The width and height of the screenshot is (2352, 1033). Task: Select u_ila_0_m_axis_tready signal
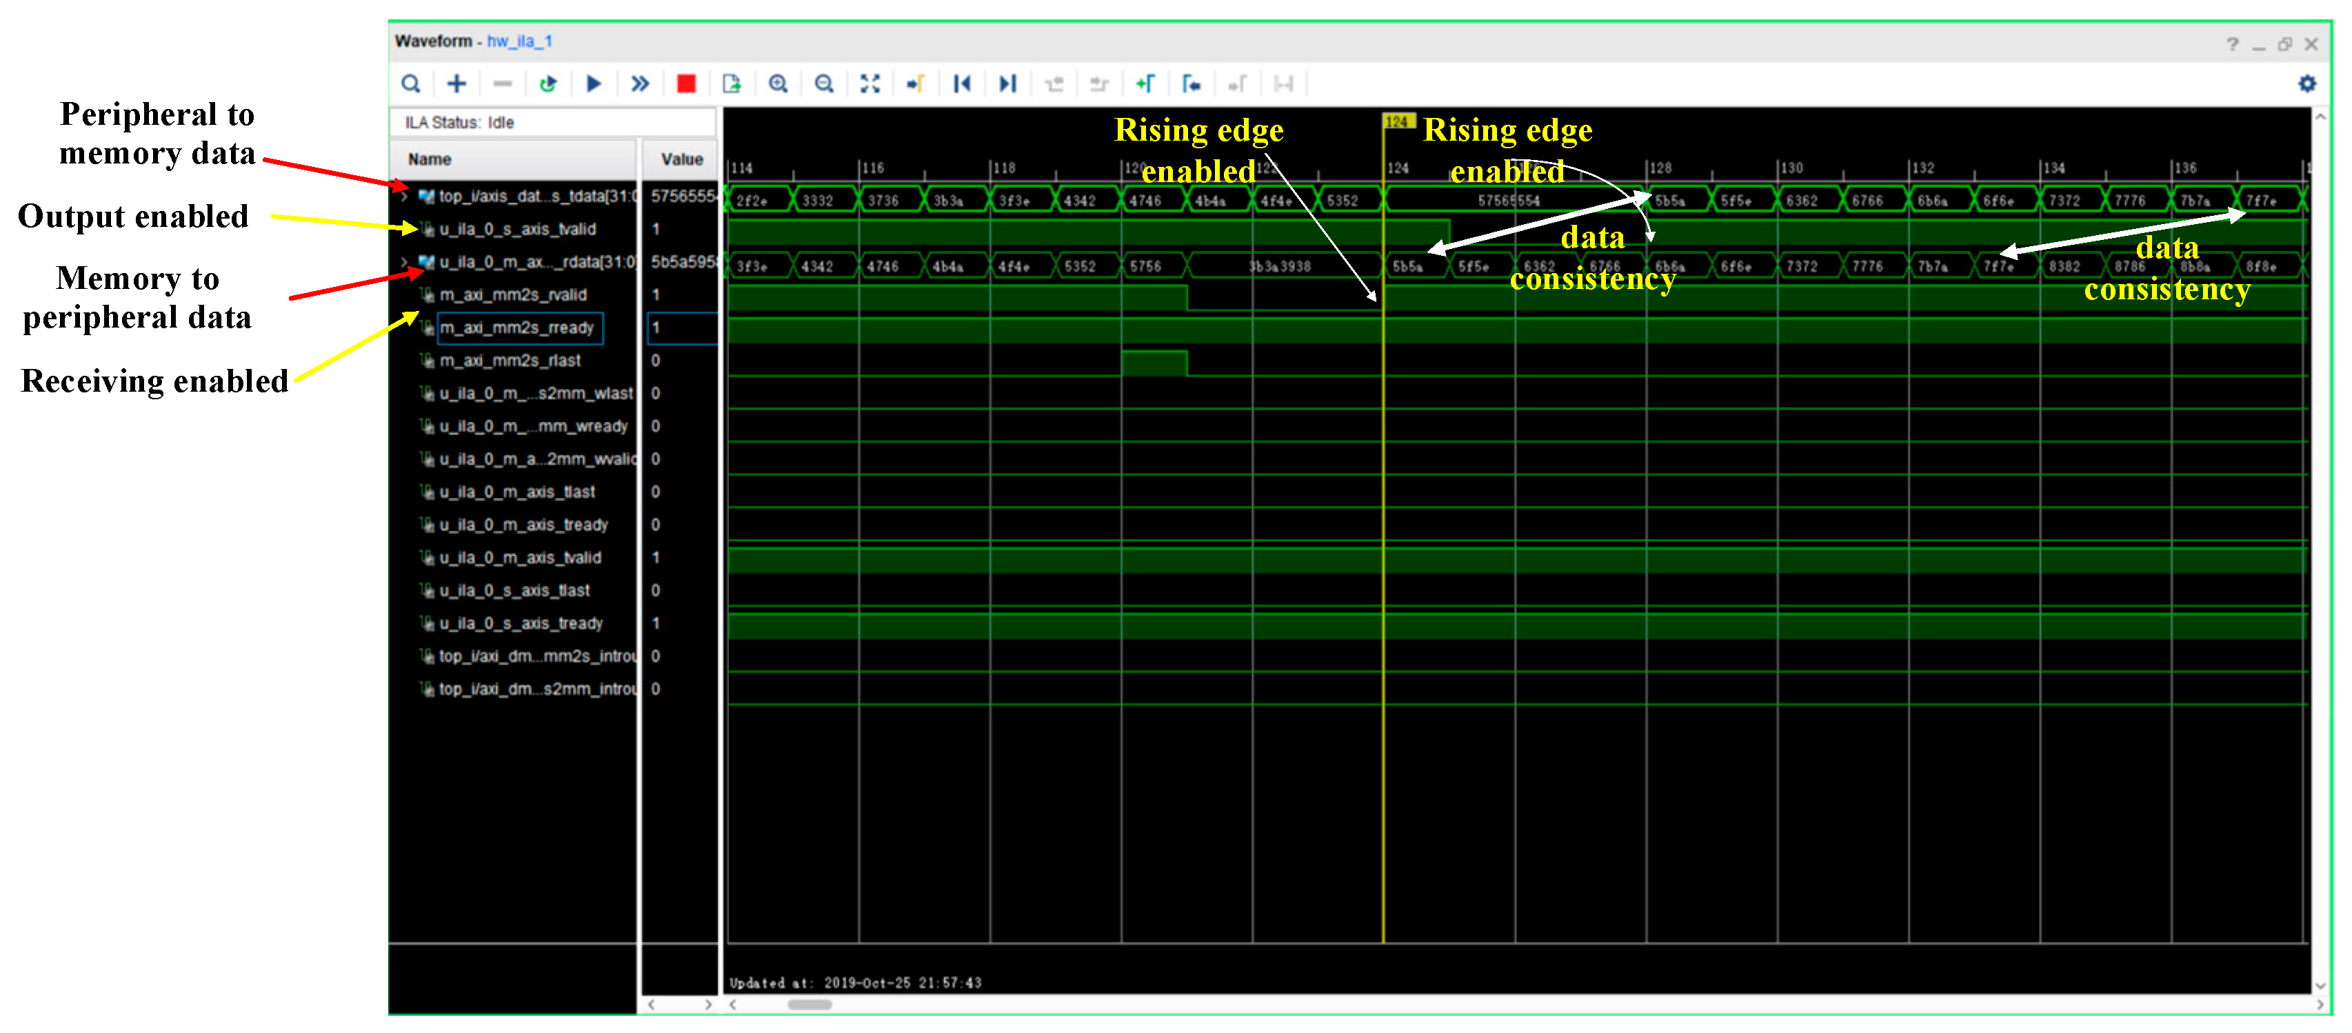click(524, 525)
